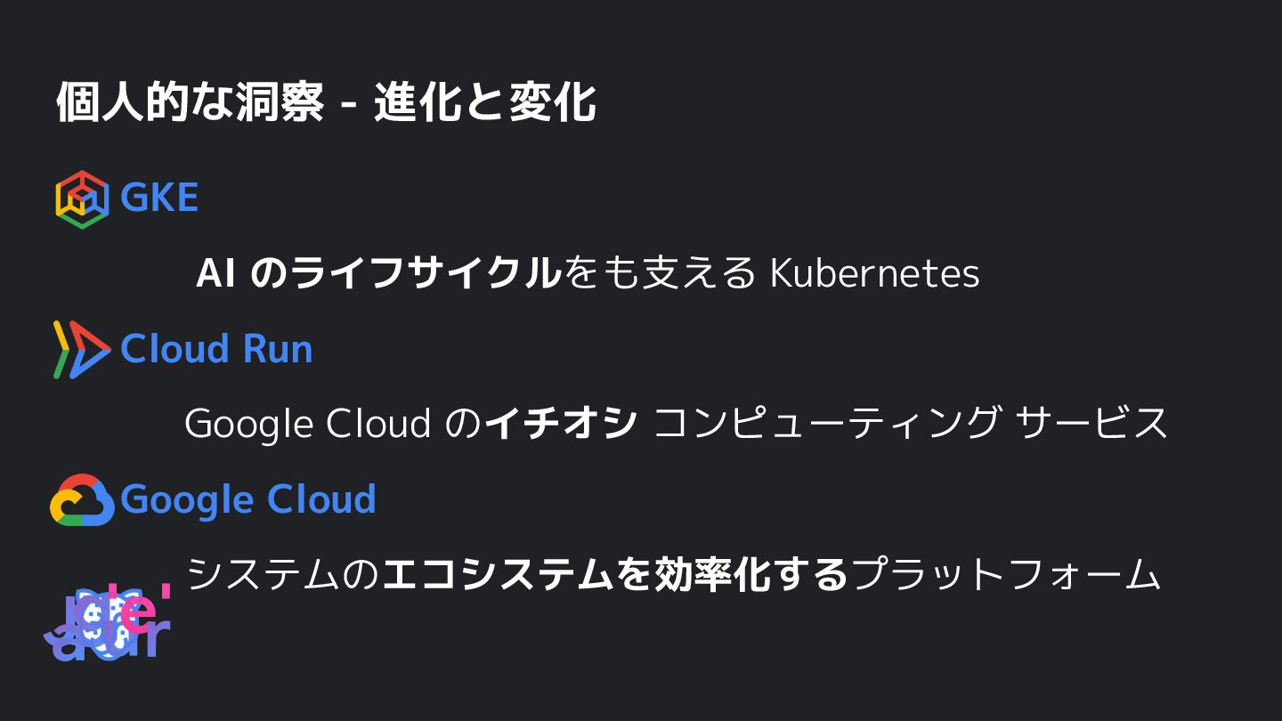Click the bold AI のライフサイクル text
The width and height of the screenshot is (1282, 721).
(378, 273)
